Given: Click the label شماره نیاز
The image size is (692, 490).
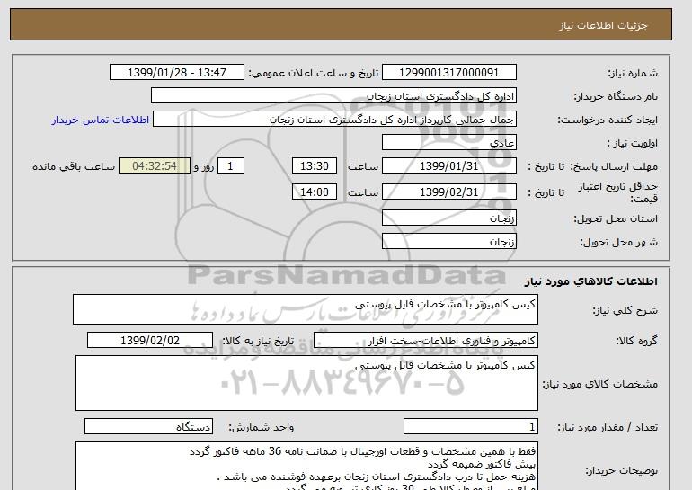Looking at the screenshot, I should tap(633, 73).
